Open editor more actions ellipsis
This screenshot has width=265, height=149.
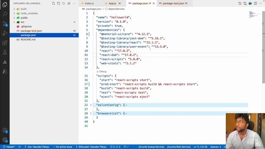point(260,3)
